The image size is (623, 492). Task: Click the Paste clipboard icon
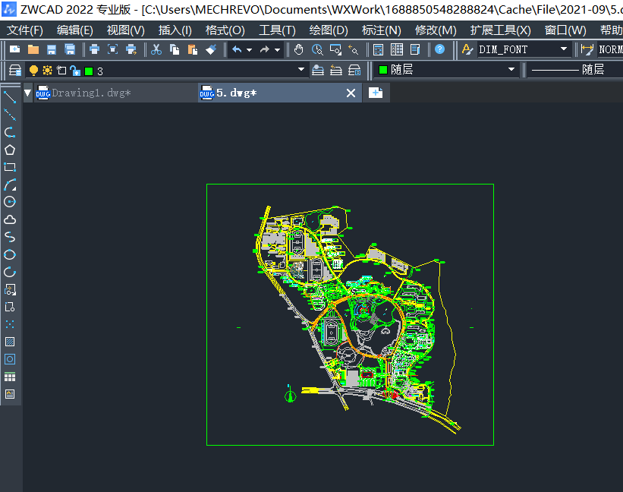[193, 49]
